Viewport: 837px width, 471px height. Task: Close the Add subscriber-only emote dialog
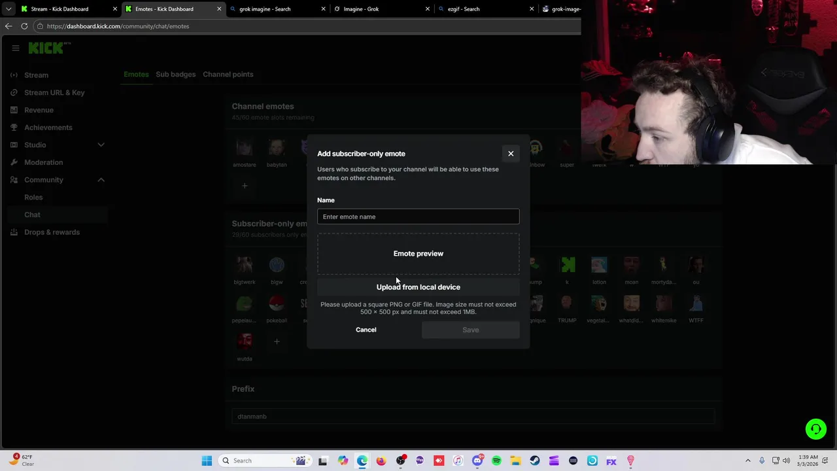(511, 154)
